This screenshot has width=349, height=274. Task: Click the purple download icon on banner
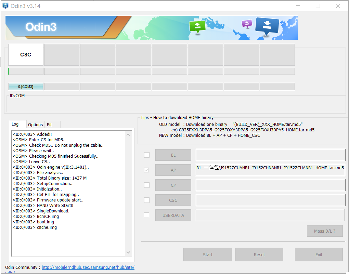click(247, 24)
